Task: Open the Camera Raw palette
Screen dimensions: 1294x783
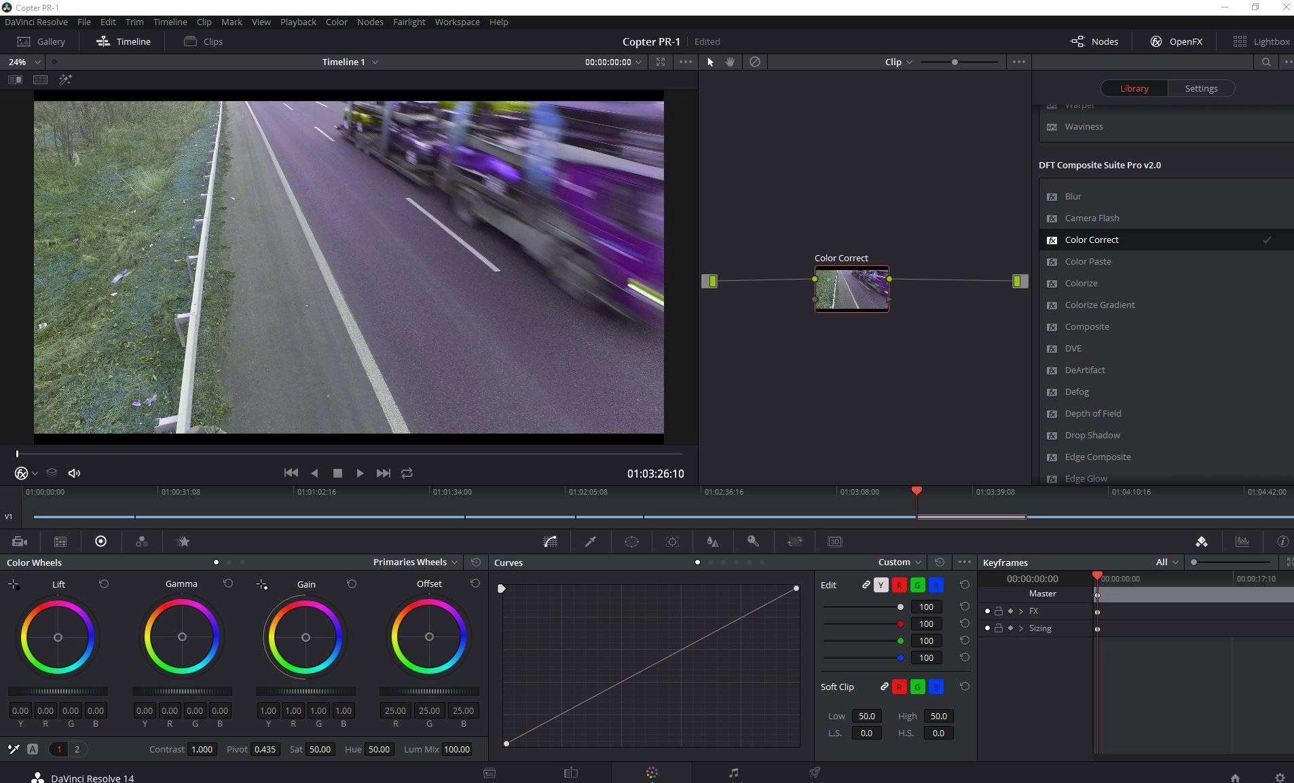Action: [20, 541]
